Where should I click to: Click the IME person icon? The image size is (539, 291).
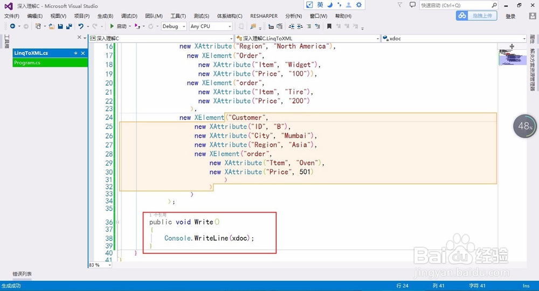(x=349, y=4)
